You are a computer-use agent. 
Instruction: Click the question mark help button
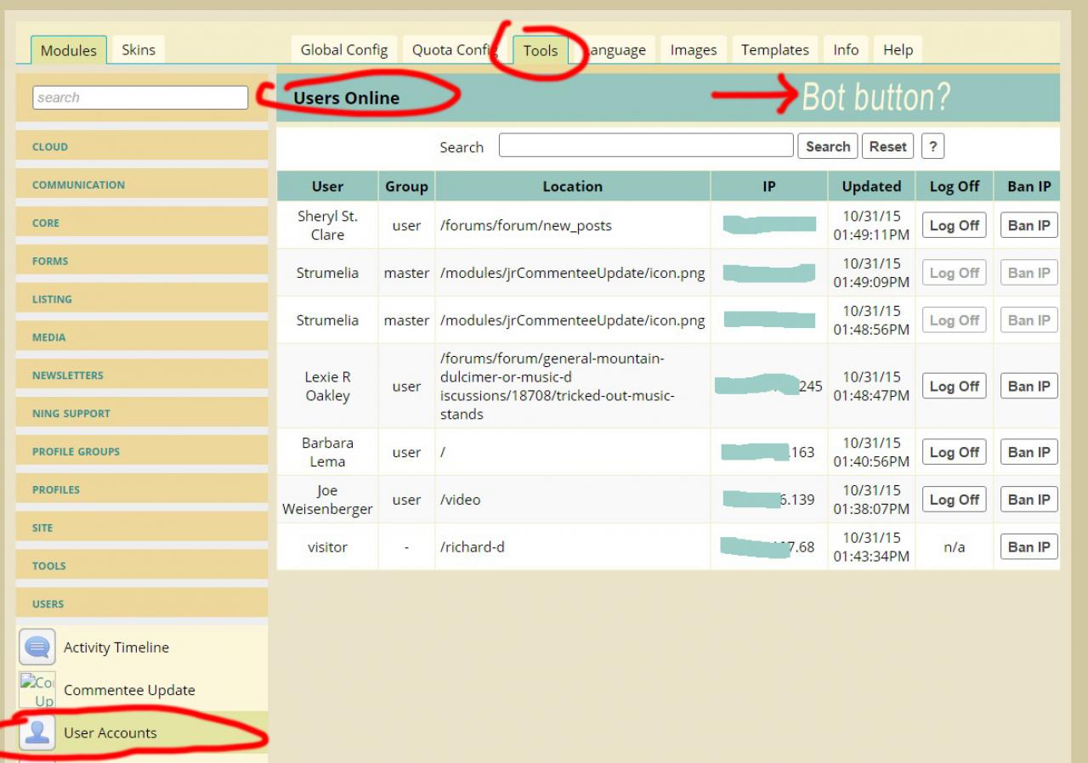tap(933, 146)
